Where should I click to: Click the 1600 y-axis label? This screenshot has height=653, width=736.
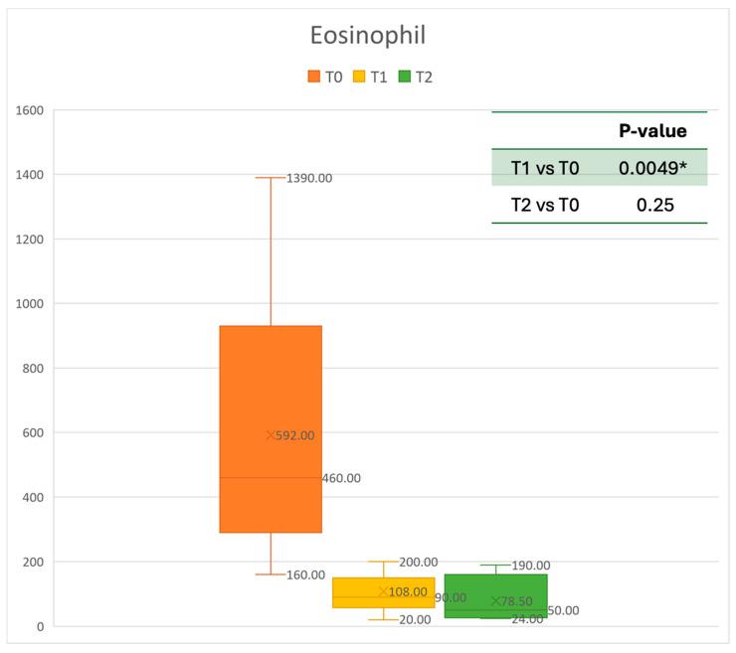29,110
